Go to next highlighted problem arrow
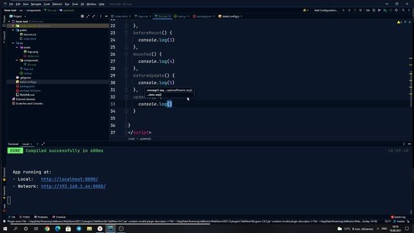 tap(409, 22)
